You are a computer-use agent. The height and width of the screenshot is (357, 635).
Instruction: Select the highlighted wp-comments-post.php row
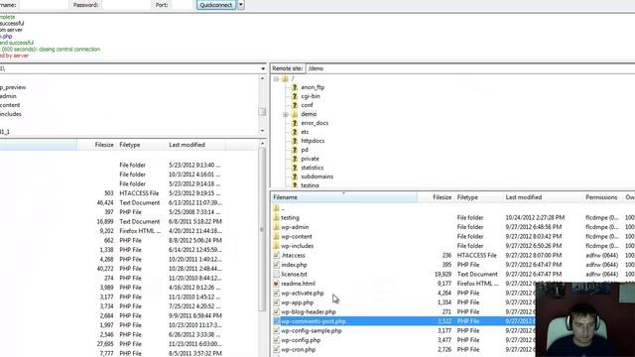tap(403, 321)
